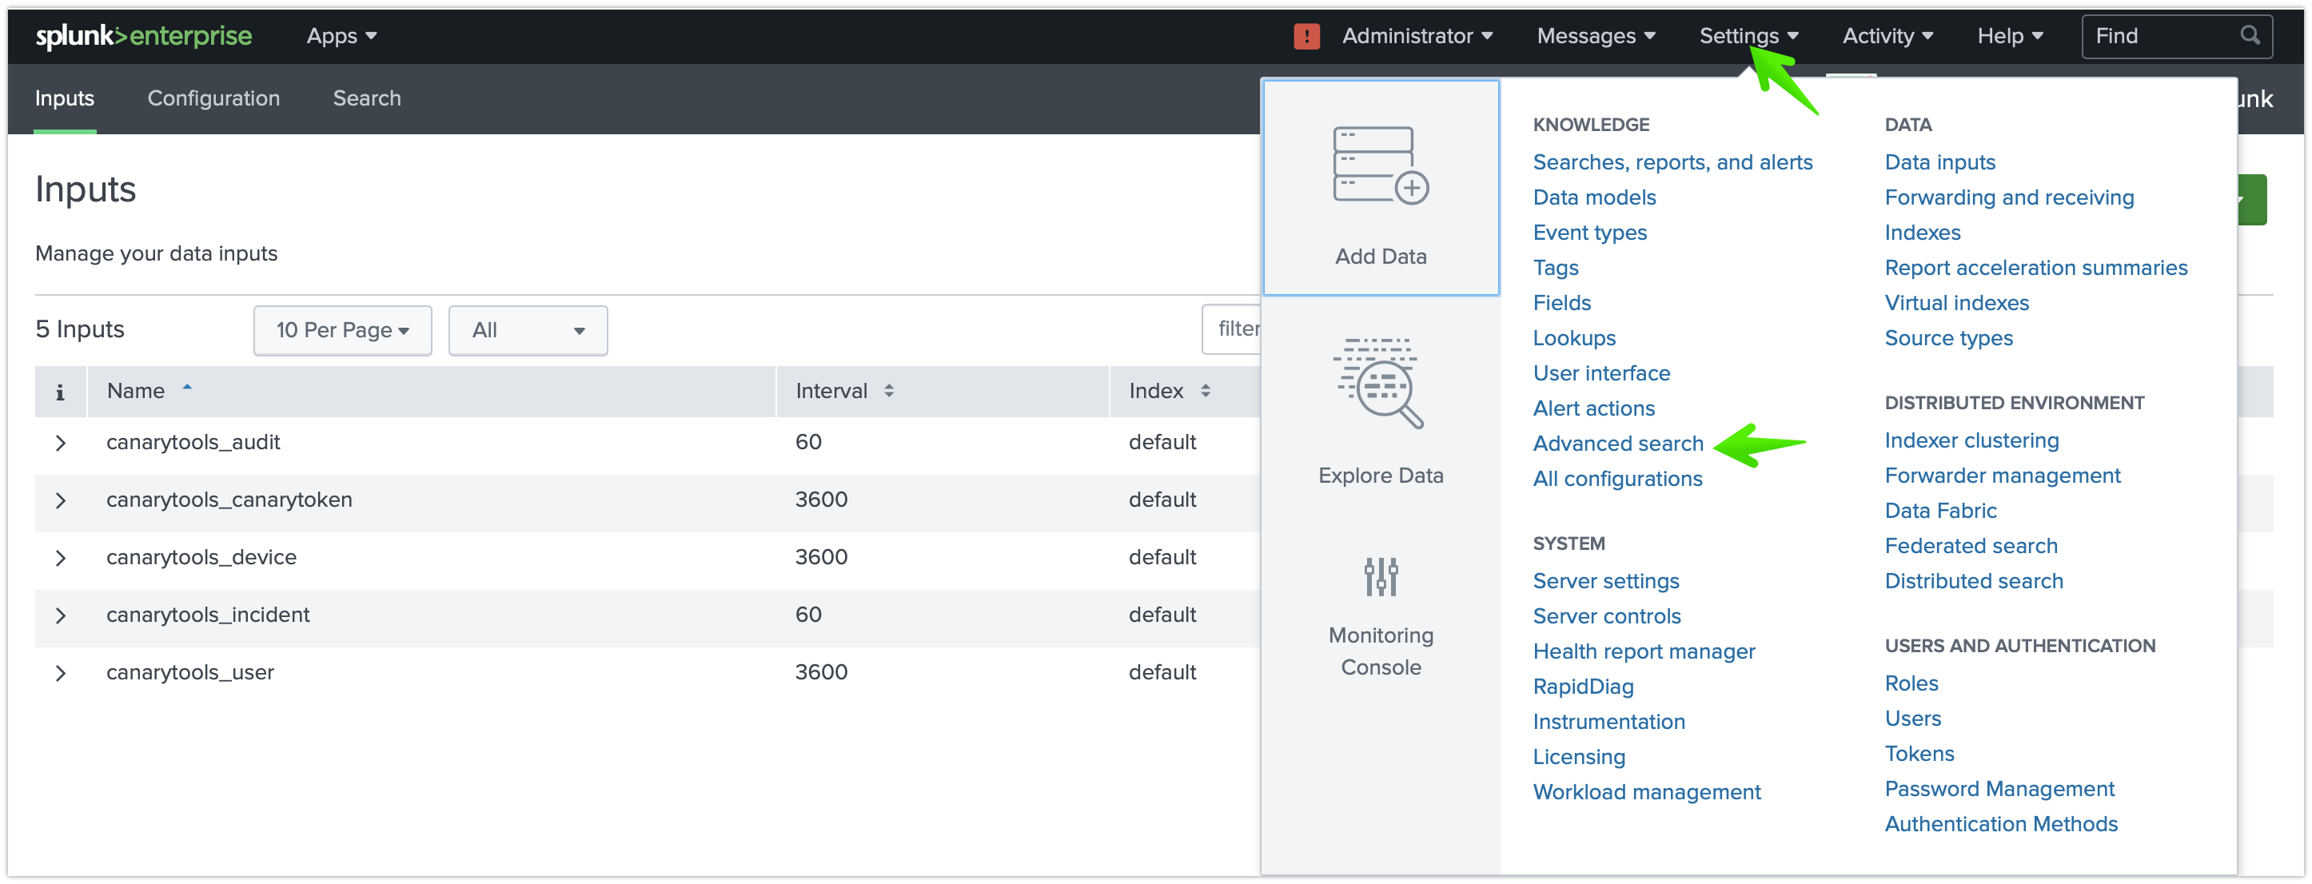
Task: Open the Explore Data icon
Action: click(1381, 383)
